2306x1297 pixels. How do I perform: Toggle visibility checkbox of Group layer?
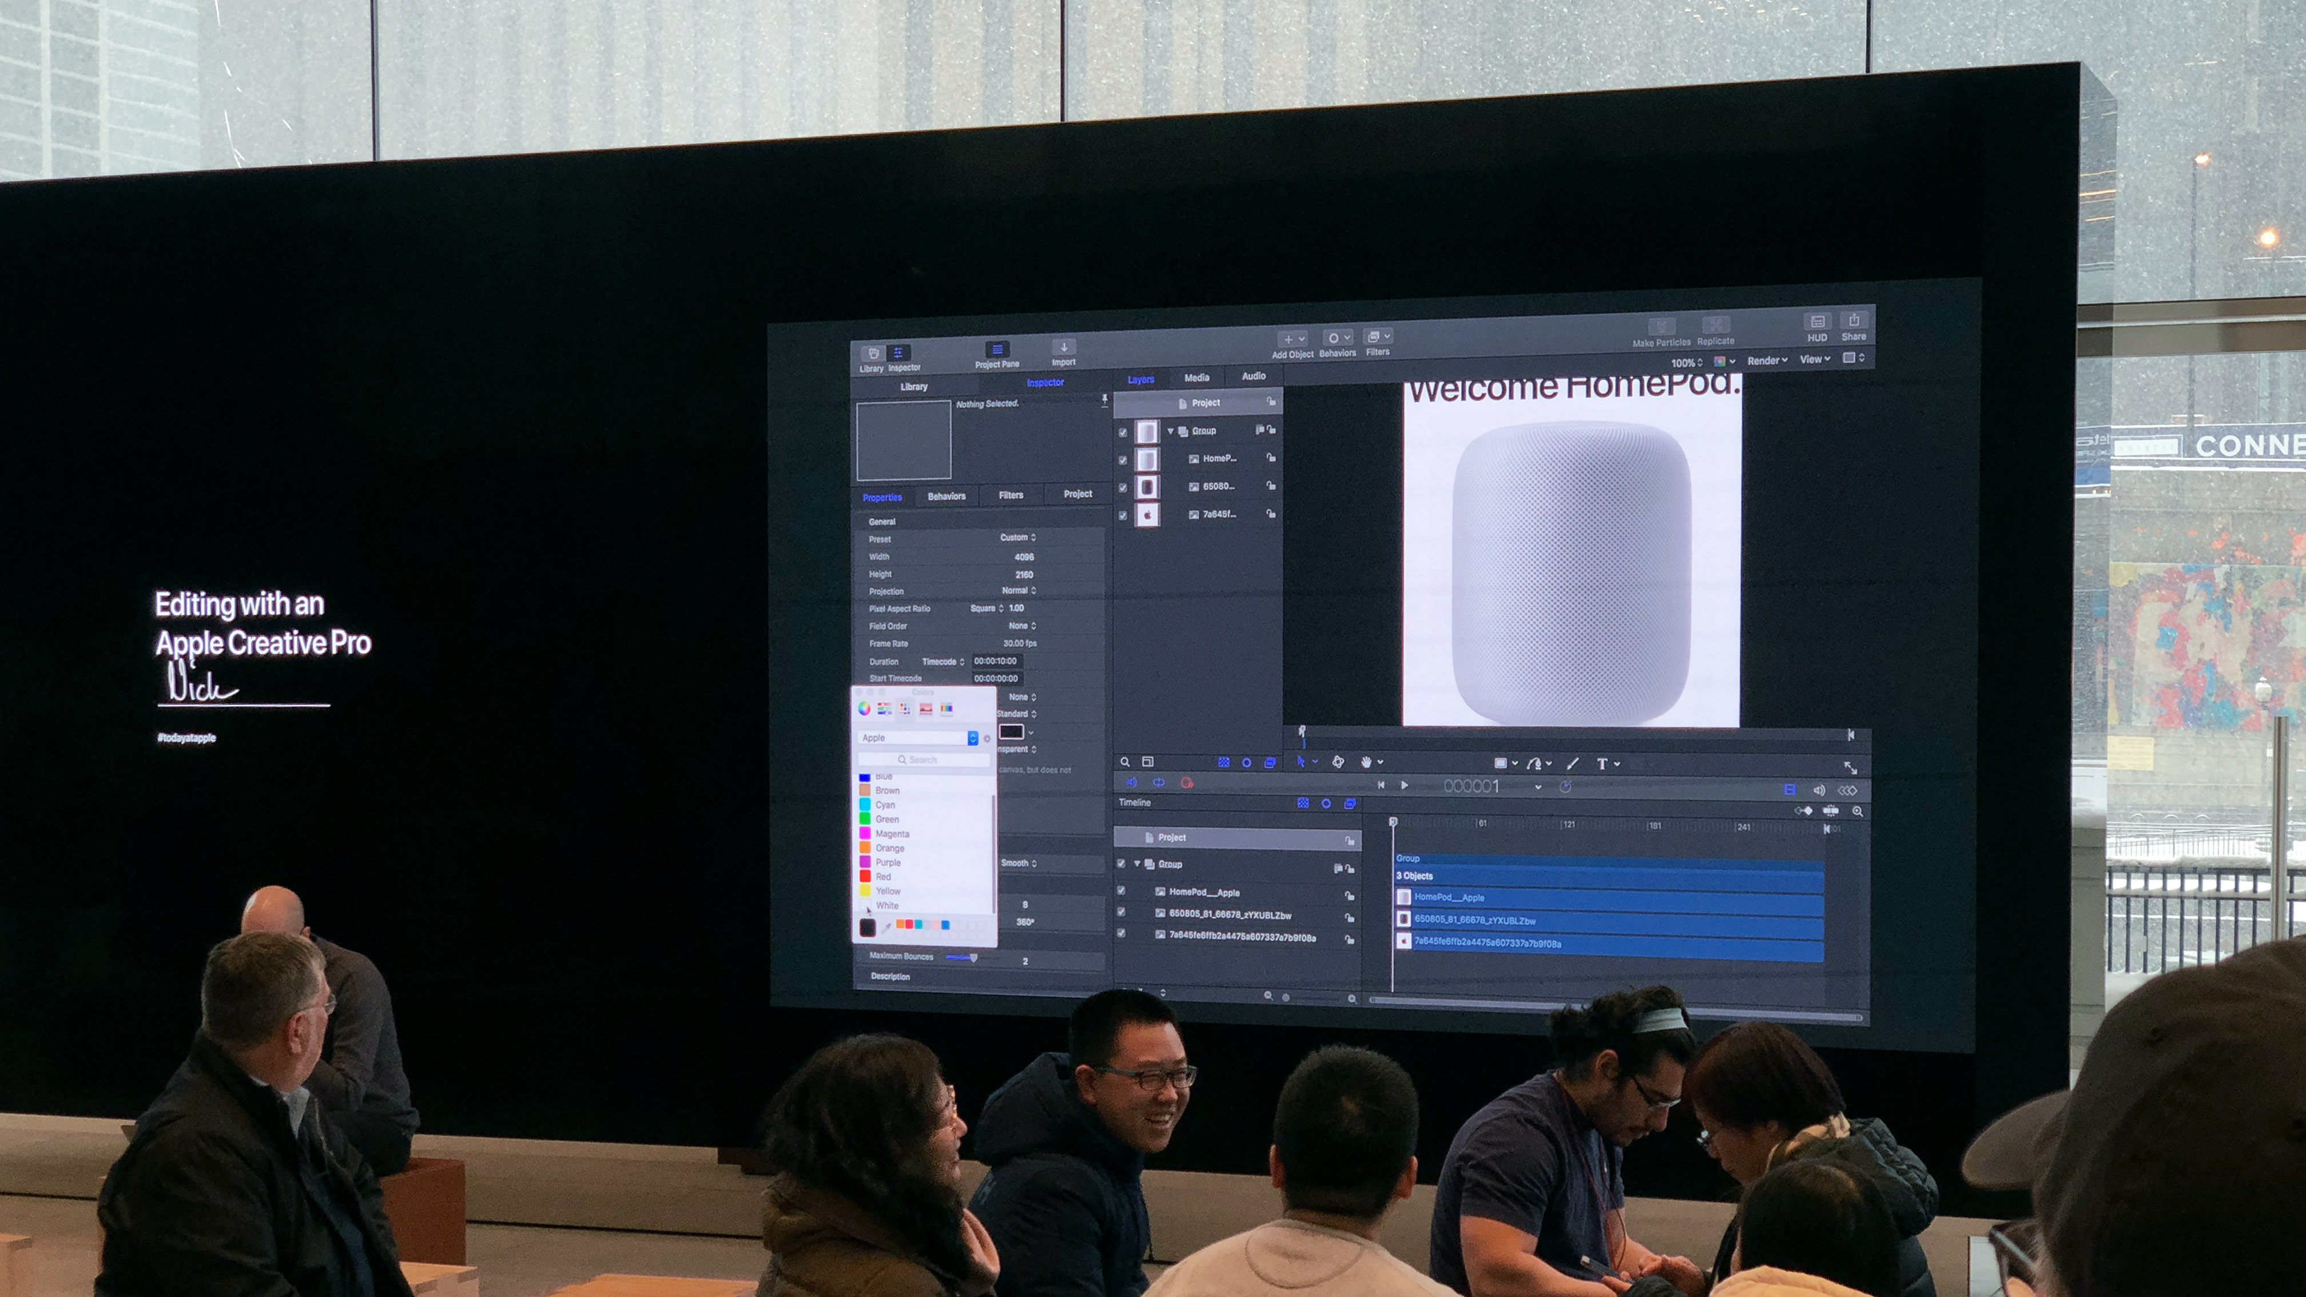click(x=1123, y=432)
